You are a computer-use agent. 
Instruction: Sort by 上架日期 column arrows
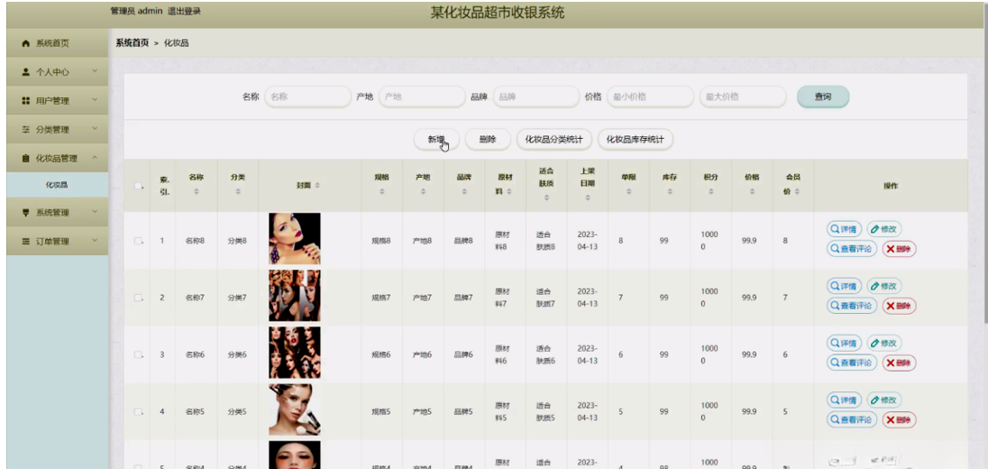click(587, 198)
